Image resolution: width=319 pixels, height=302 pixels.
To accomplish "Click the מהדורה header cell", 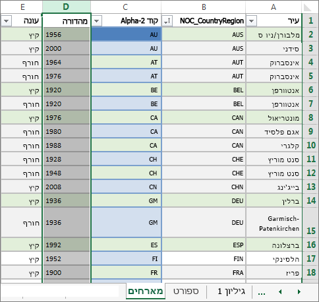I will 67,21.
